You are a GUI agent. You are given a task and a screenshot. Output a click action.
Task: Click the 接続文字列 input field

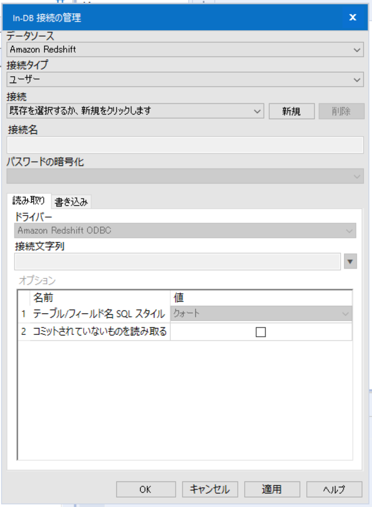pyautogui.click(x=177, y=262)
